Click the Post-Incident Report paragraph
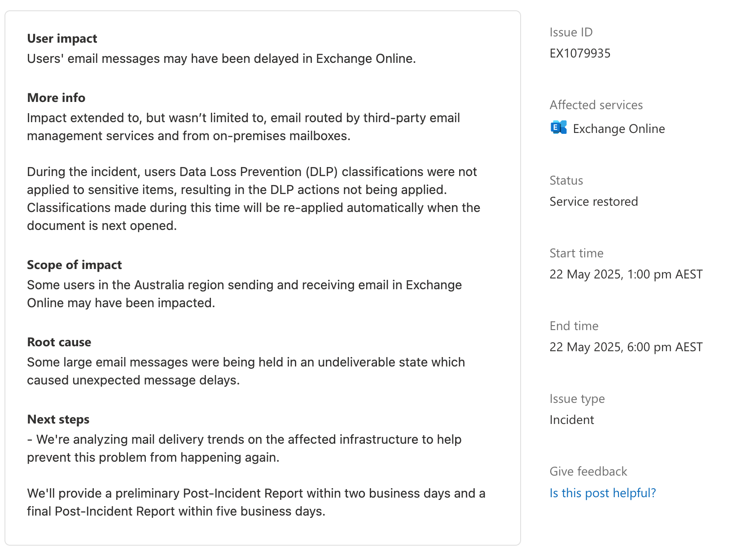The image size is (745, 556). [x=256, y=502]
